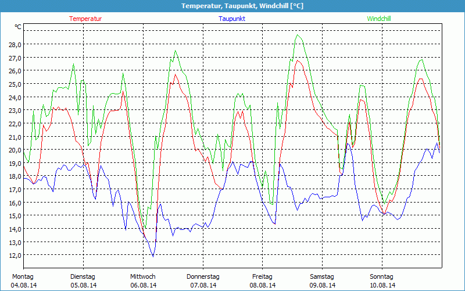Click the date 10.08.14

pos(382,285)
